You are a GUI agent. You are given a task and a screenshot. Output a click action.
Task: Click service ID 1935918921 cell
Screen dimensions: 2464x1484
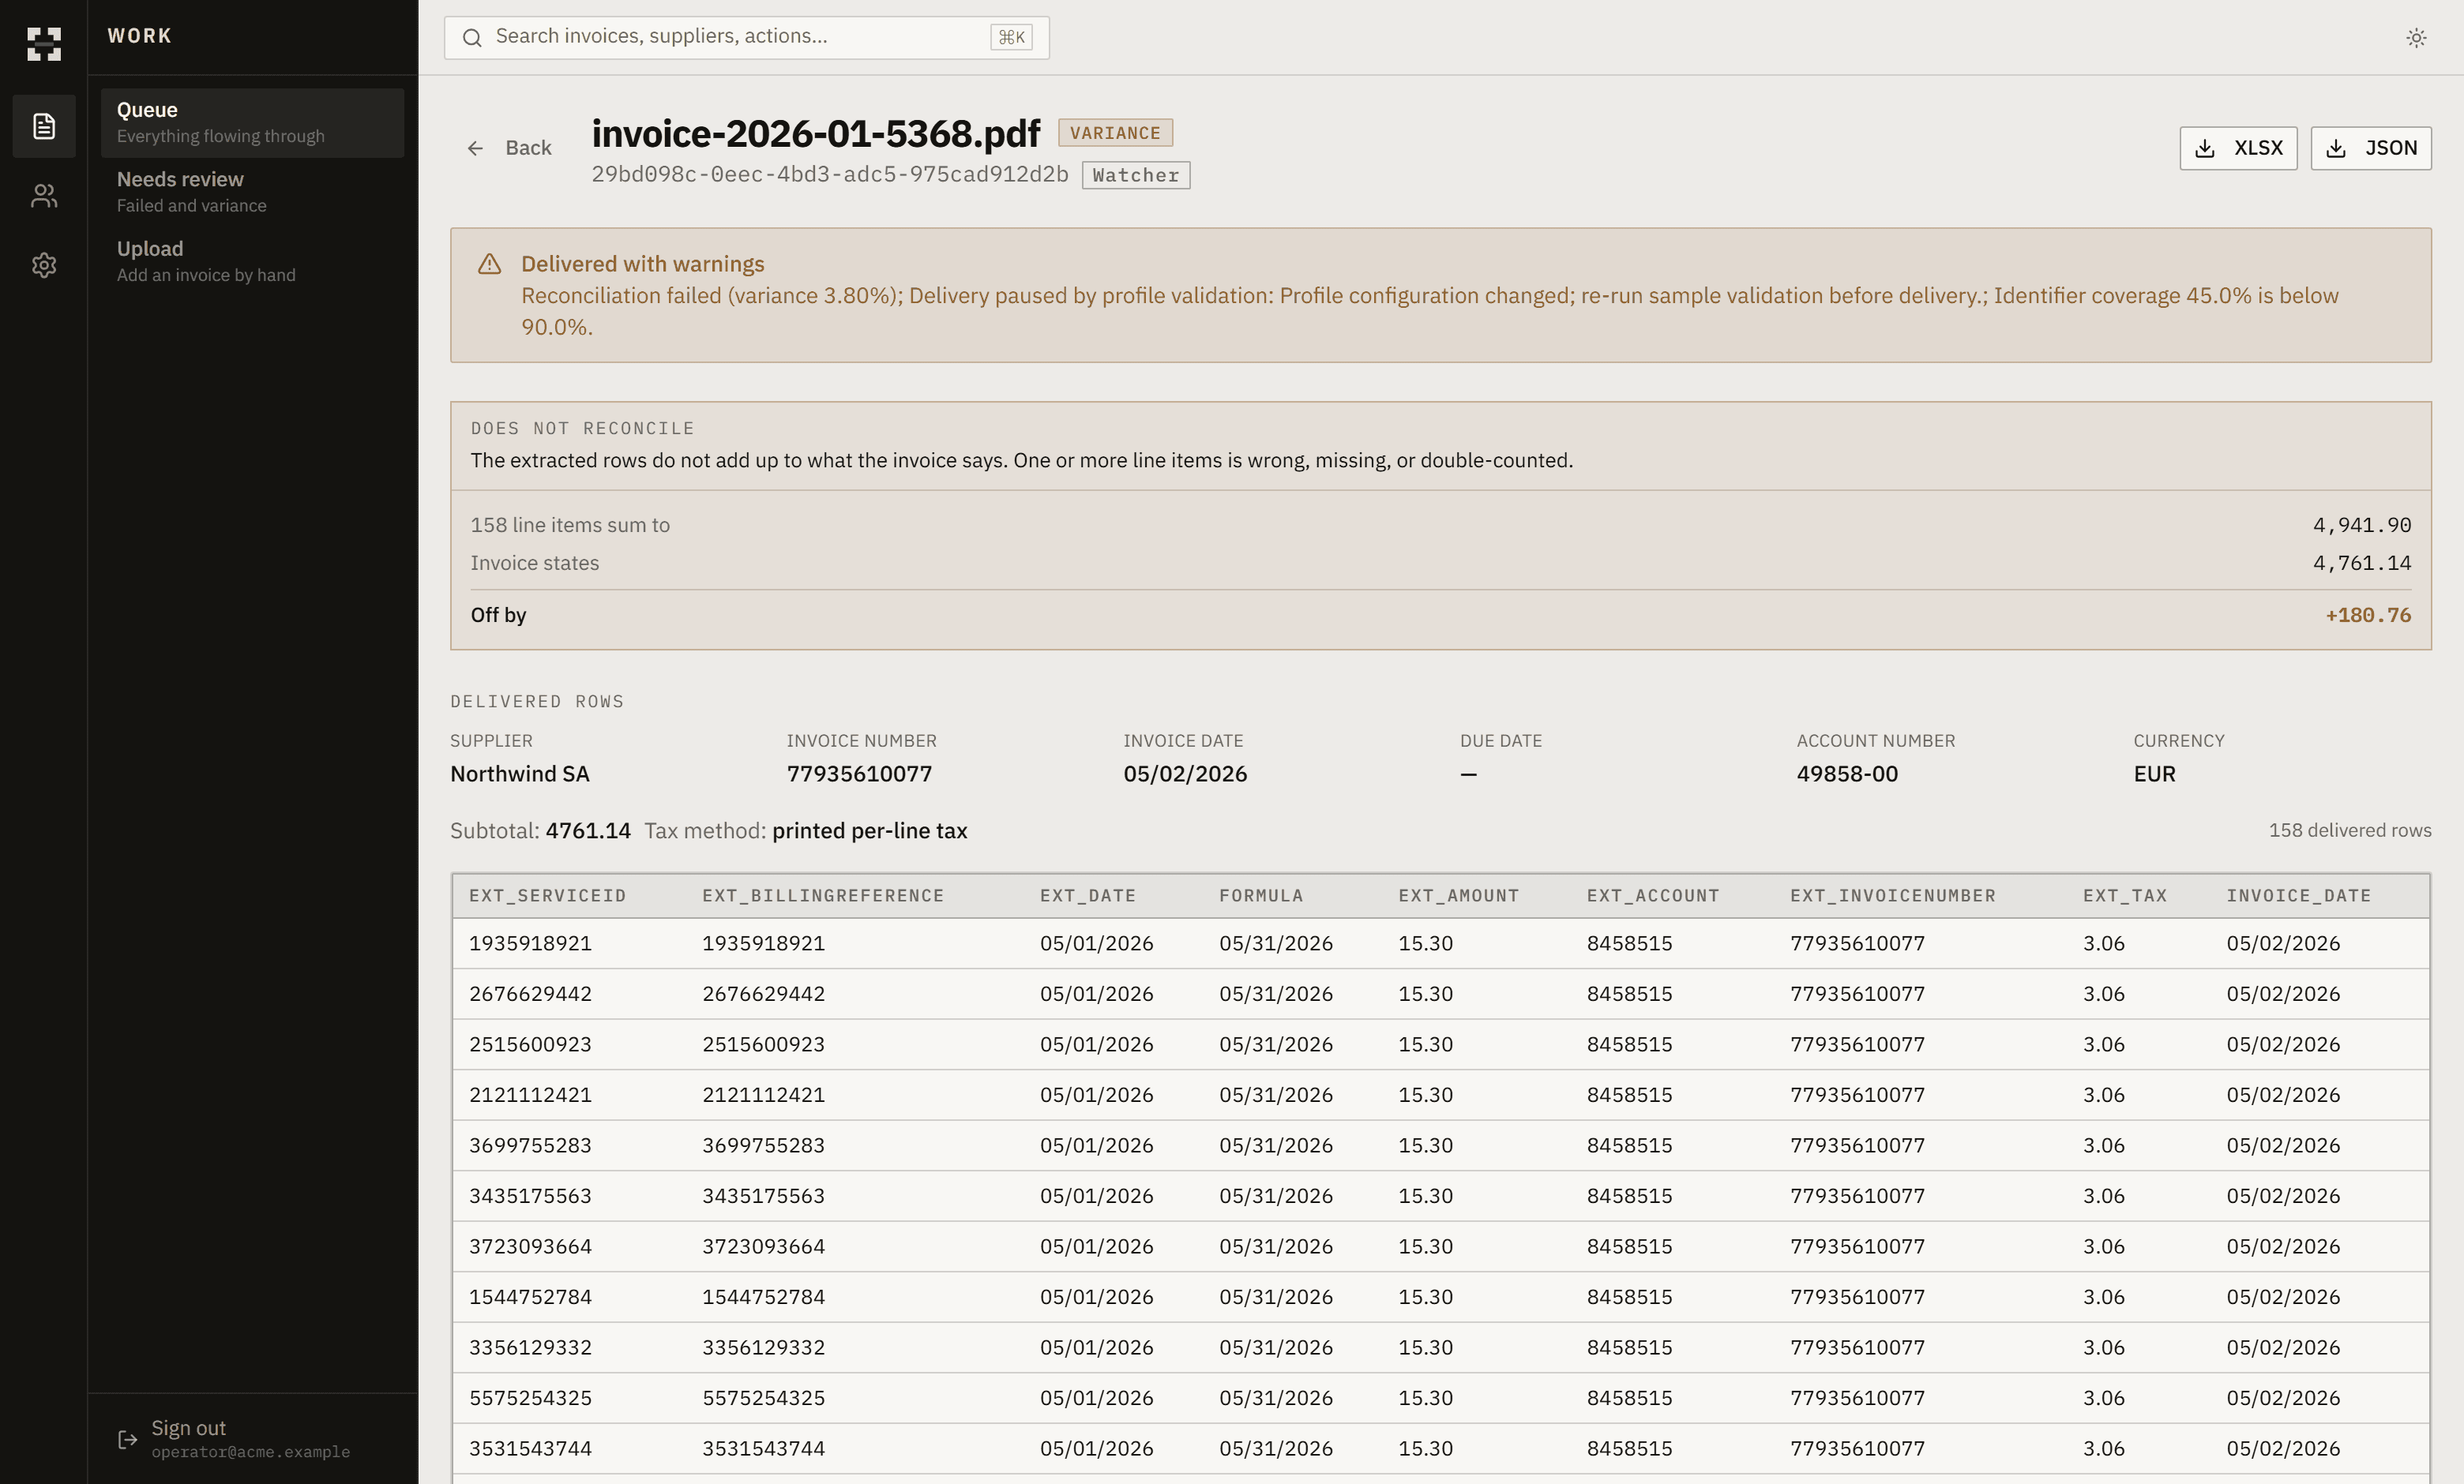(530, 943)
